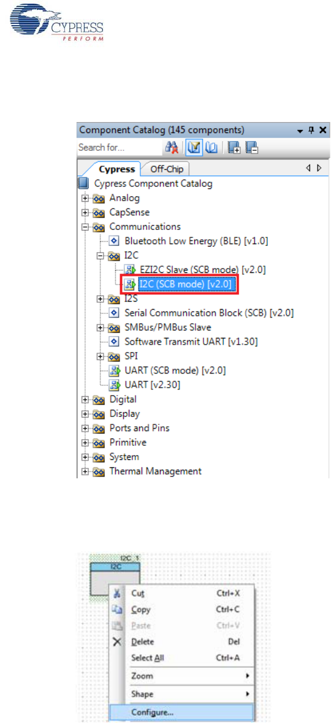Select the Cypress tab
The image size is (331, 723).
pos(116,169)
